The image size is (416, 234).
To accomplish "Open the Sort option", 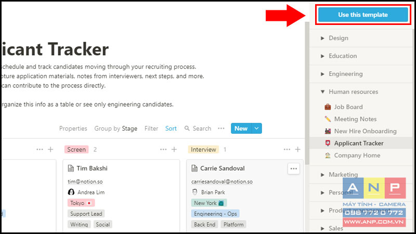I will click(x=171, y=128).
